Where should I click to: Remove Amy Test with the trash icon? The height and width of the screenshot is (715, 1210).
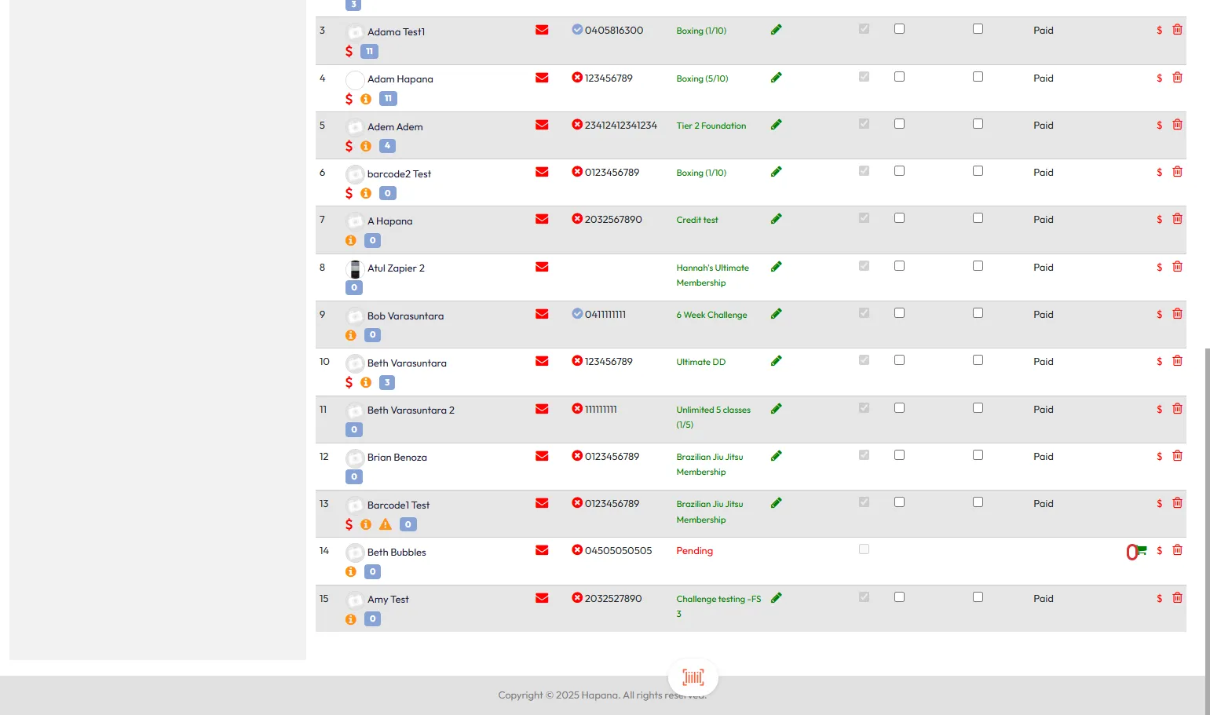[x=1177, y=598]
